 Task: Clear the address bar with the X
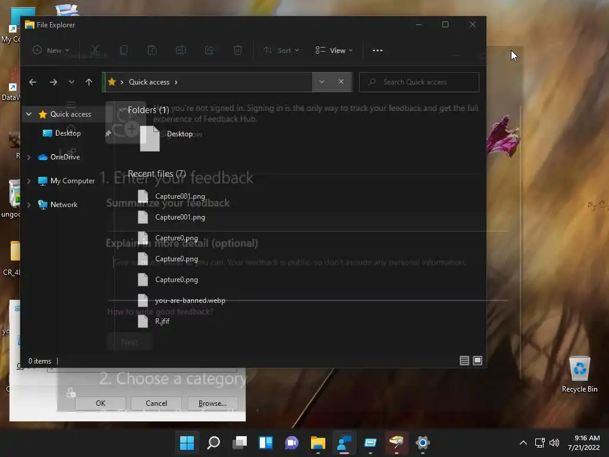click(341, 82)
